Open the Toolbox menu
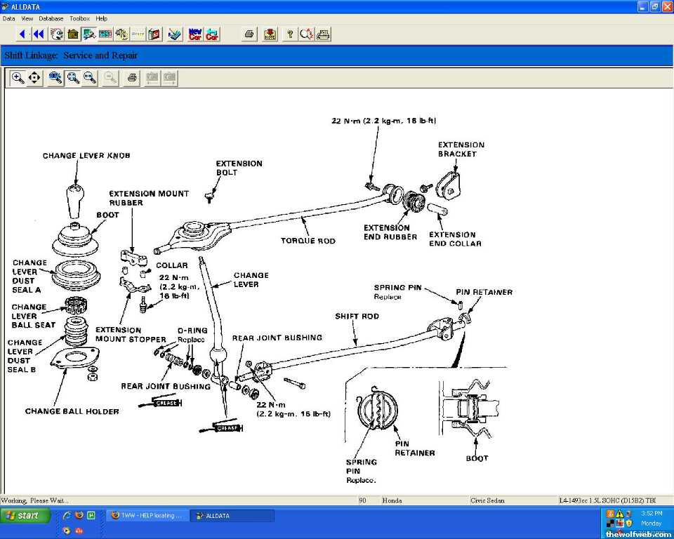 (x=79, y=18)
